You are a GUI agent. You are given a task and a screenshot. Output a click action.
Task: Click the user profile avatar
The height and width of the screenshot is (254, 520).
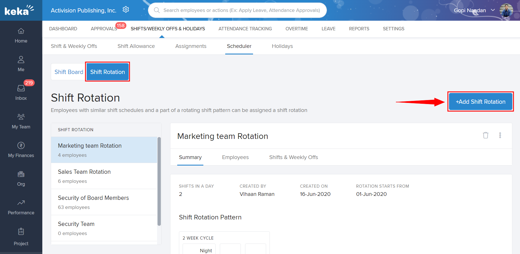pos(506,10)
